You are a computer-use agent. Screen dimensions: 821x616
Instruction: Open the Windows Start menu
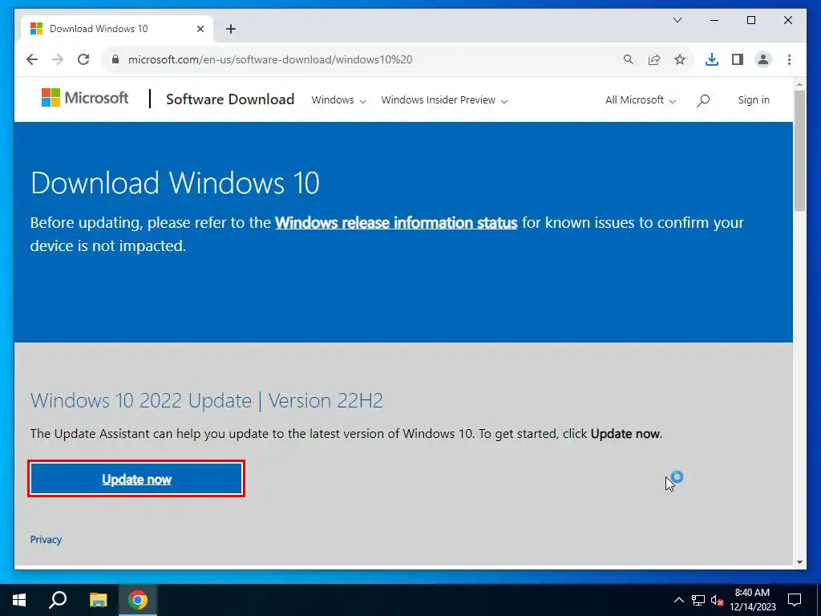point(19,600)
